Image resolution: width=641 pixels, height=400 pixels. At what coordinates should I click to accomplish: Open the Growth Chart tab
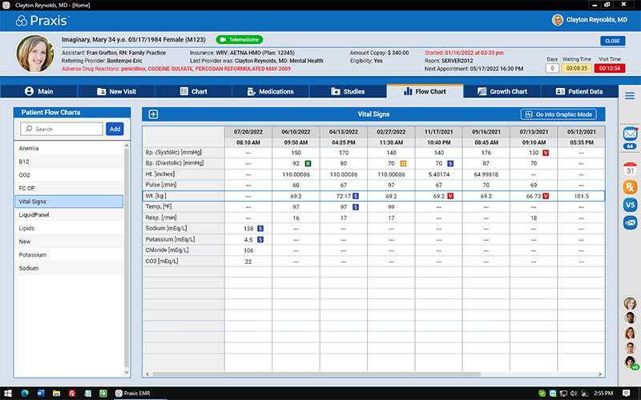[x=502, y=91]
